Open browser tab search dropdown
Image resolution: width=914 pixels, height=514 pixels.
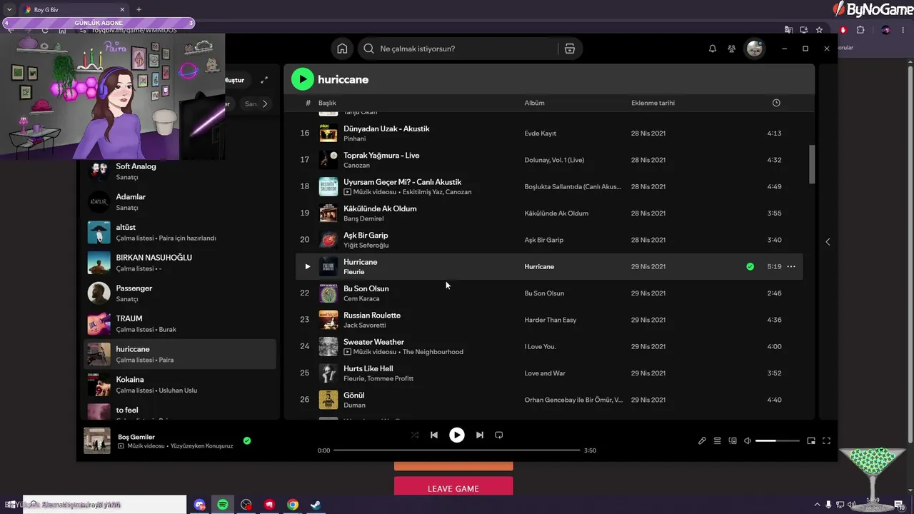pos(9,10)
